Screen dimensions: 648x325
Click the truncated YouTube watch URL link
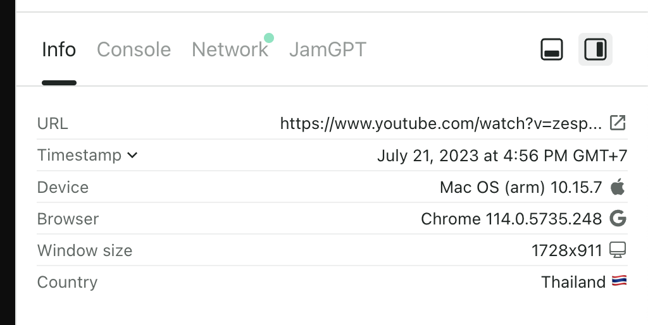click(440, 123)
